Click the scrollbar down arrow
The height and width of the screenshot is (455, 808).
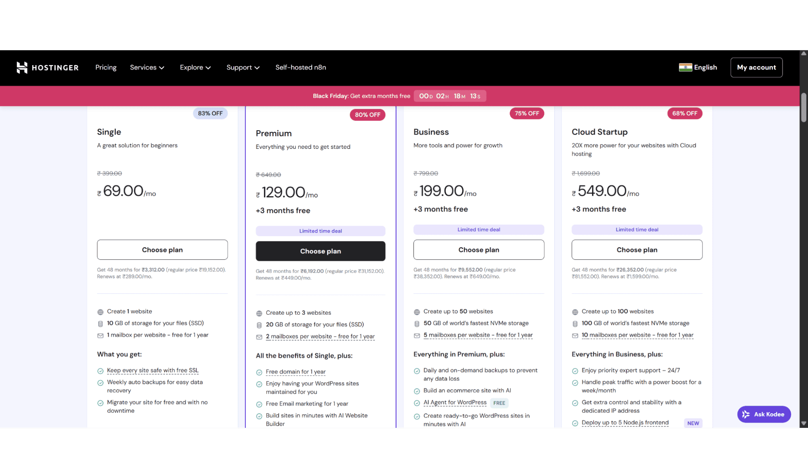click(804, 423)
